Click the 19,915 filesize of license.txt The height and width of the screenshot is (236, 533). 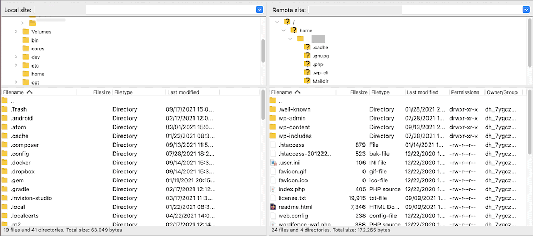tap(357, 198)
